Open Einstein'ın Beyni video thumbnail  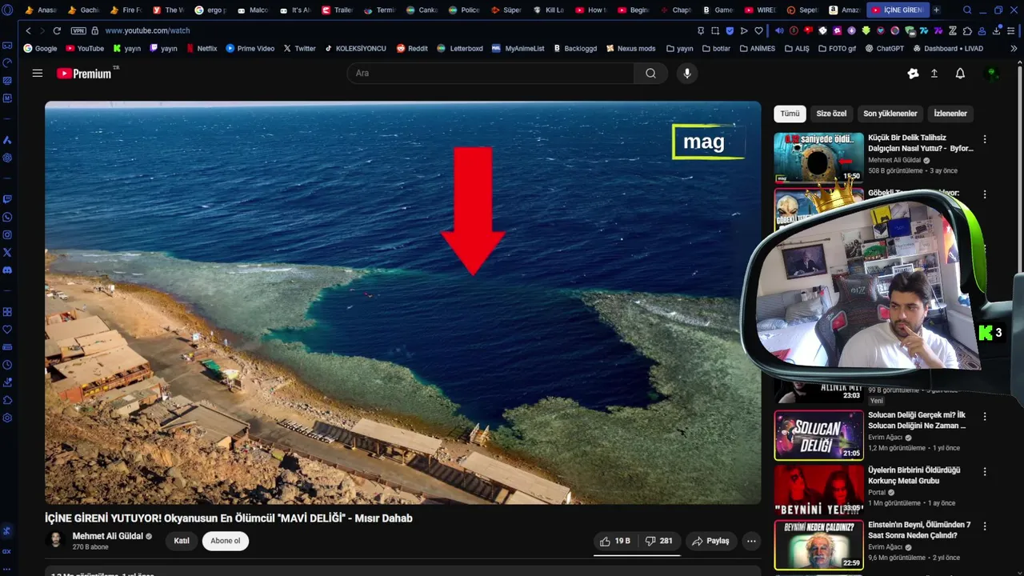818,544
